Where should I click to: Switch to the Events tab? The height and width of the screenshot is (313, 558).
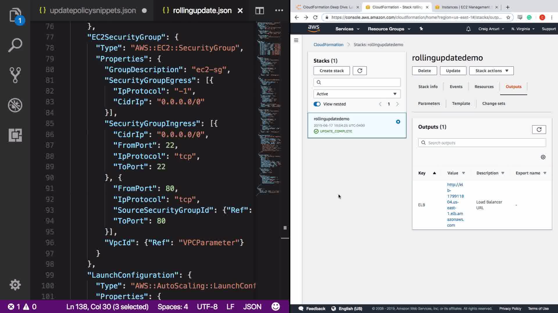point(456,87)
